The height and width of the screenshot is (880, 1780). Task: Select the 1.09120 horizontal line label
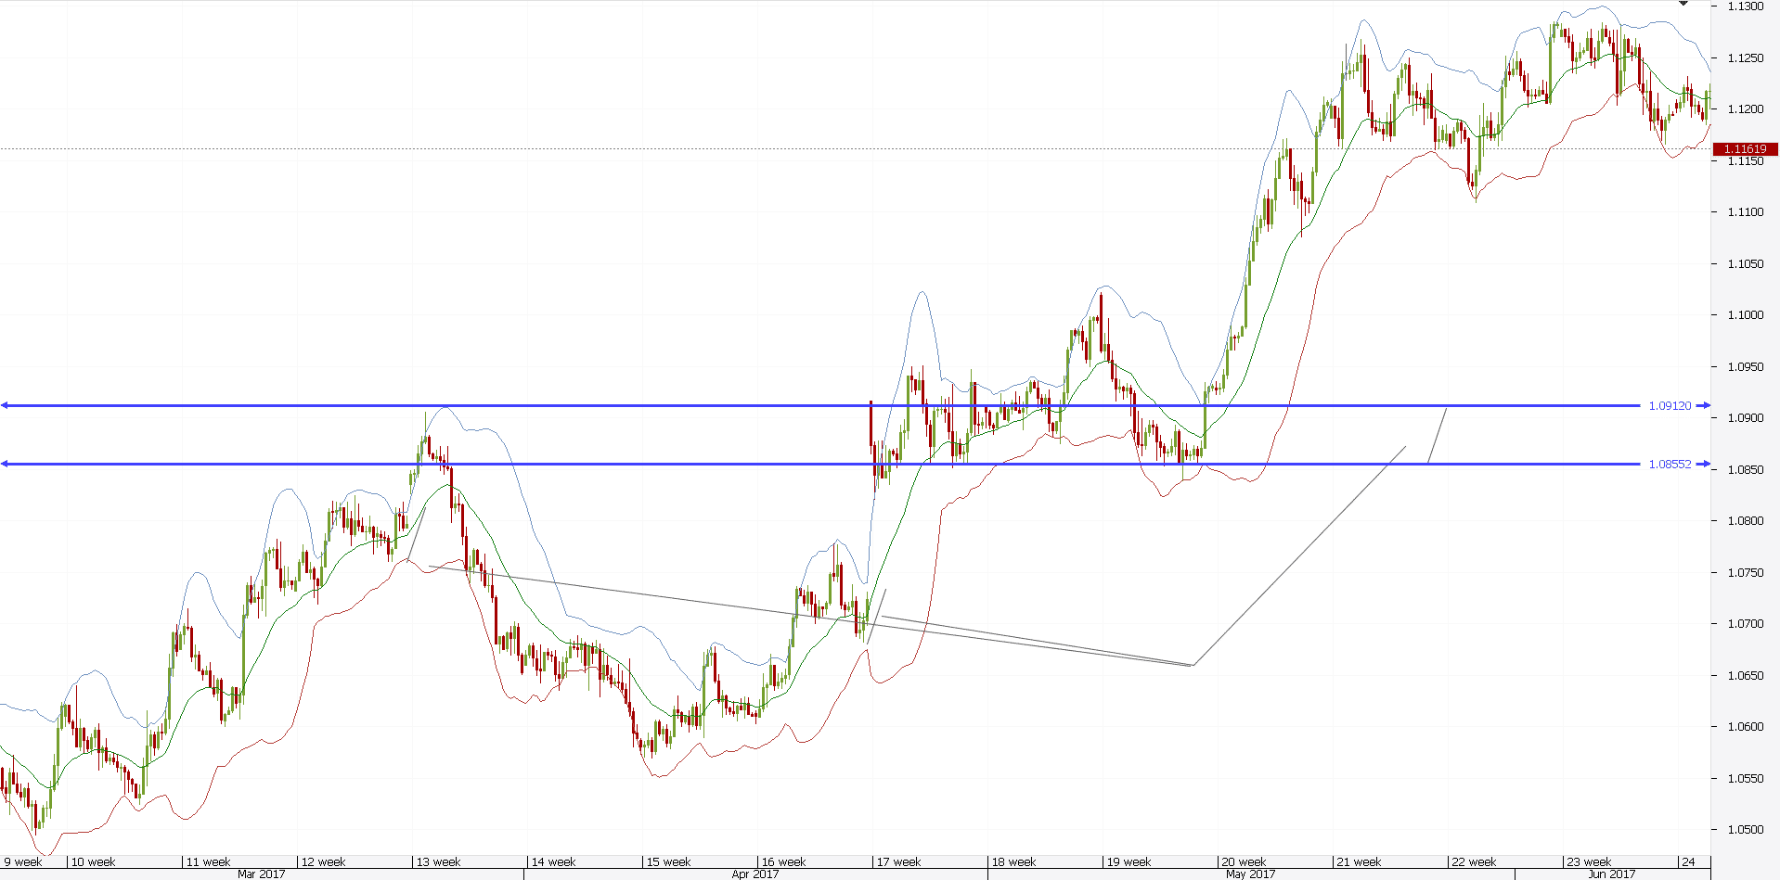(x=1670, y=406)
